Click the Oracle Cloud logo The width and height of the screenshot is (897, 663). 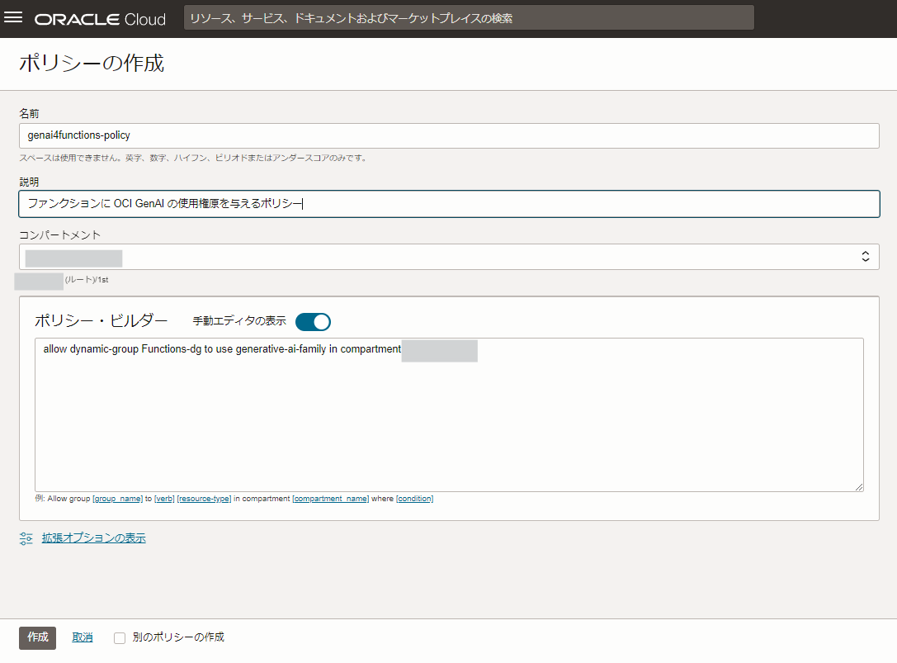pyautogui.click(x=100, y=19)
